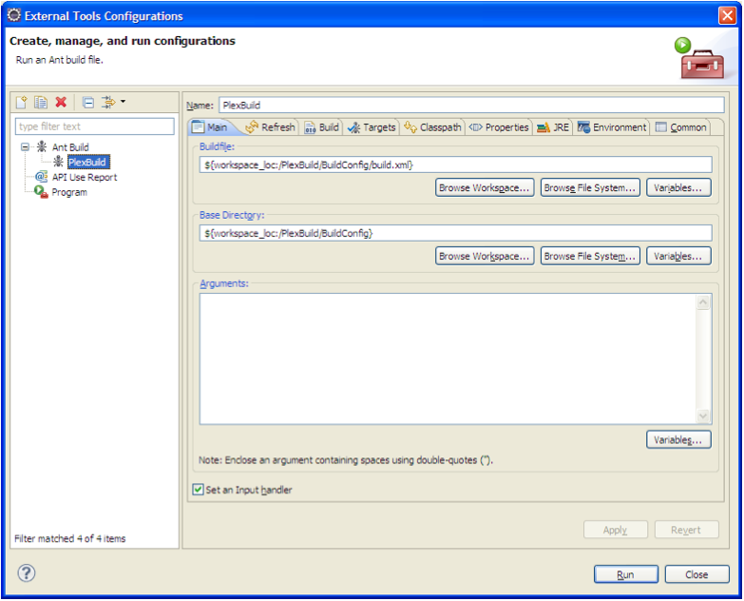Click the Buildfile path field
The image size is (744, 601).
(455, 165)
